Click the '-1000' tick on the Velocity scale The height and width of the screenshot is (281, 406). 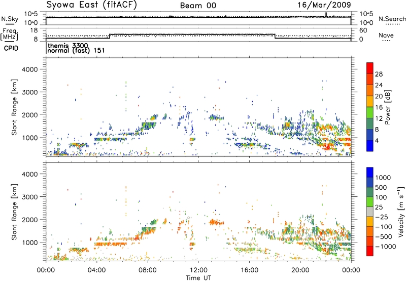pos(386,247)
